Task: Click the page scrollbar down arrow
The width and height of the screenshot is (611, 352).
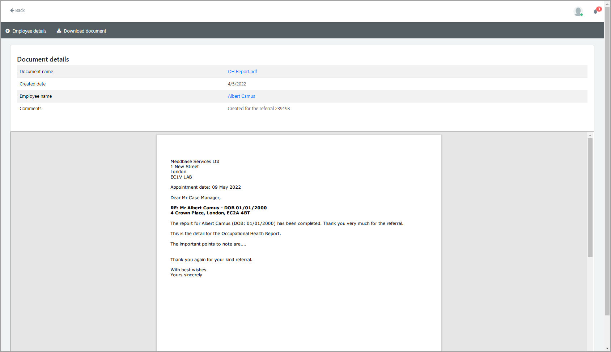Action: coord(607,348)
